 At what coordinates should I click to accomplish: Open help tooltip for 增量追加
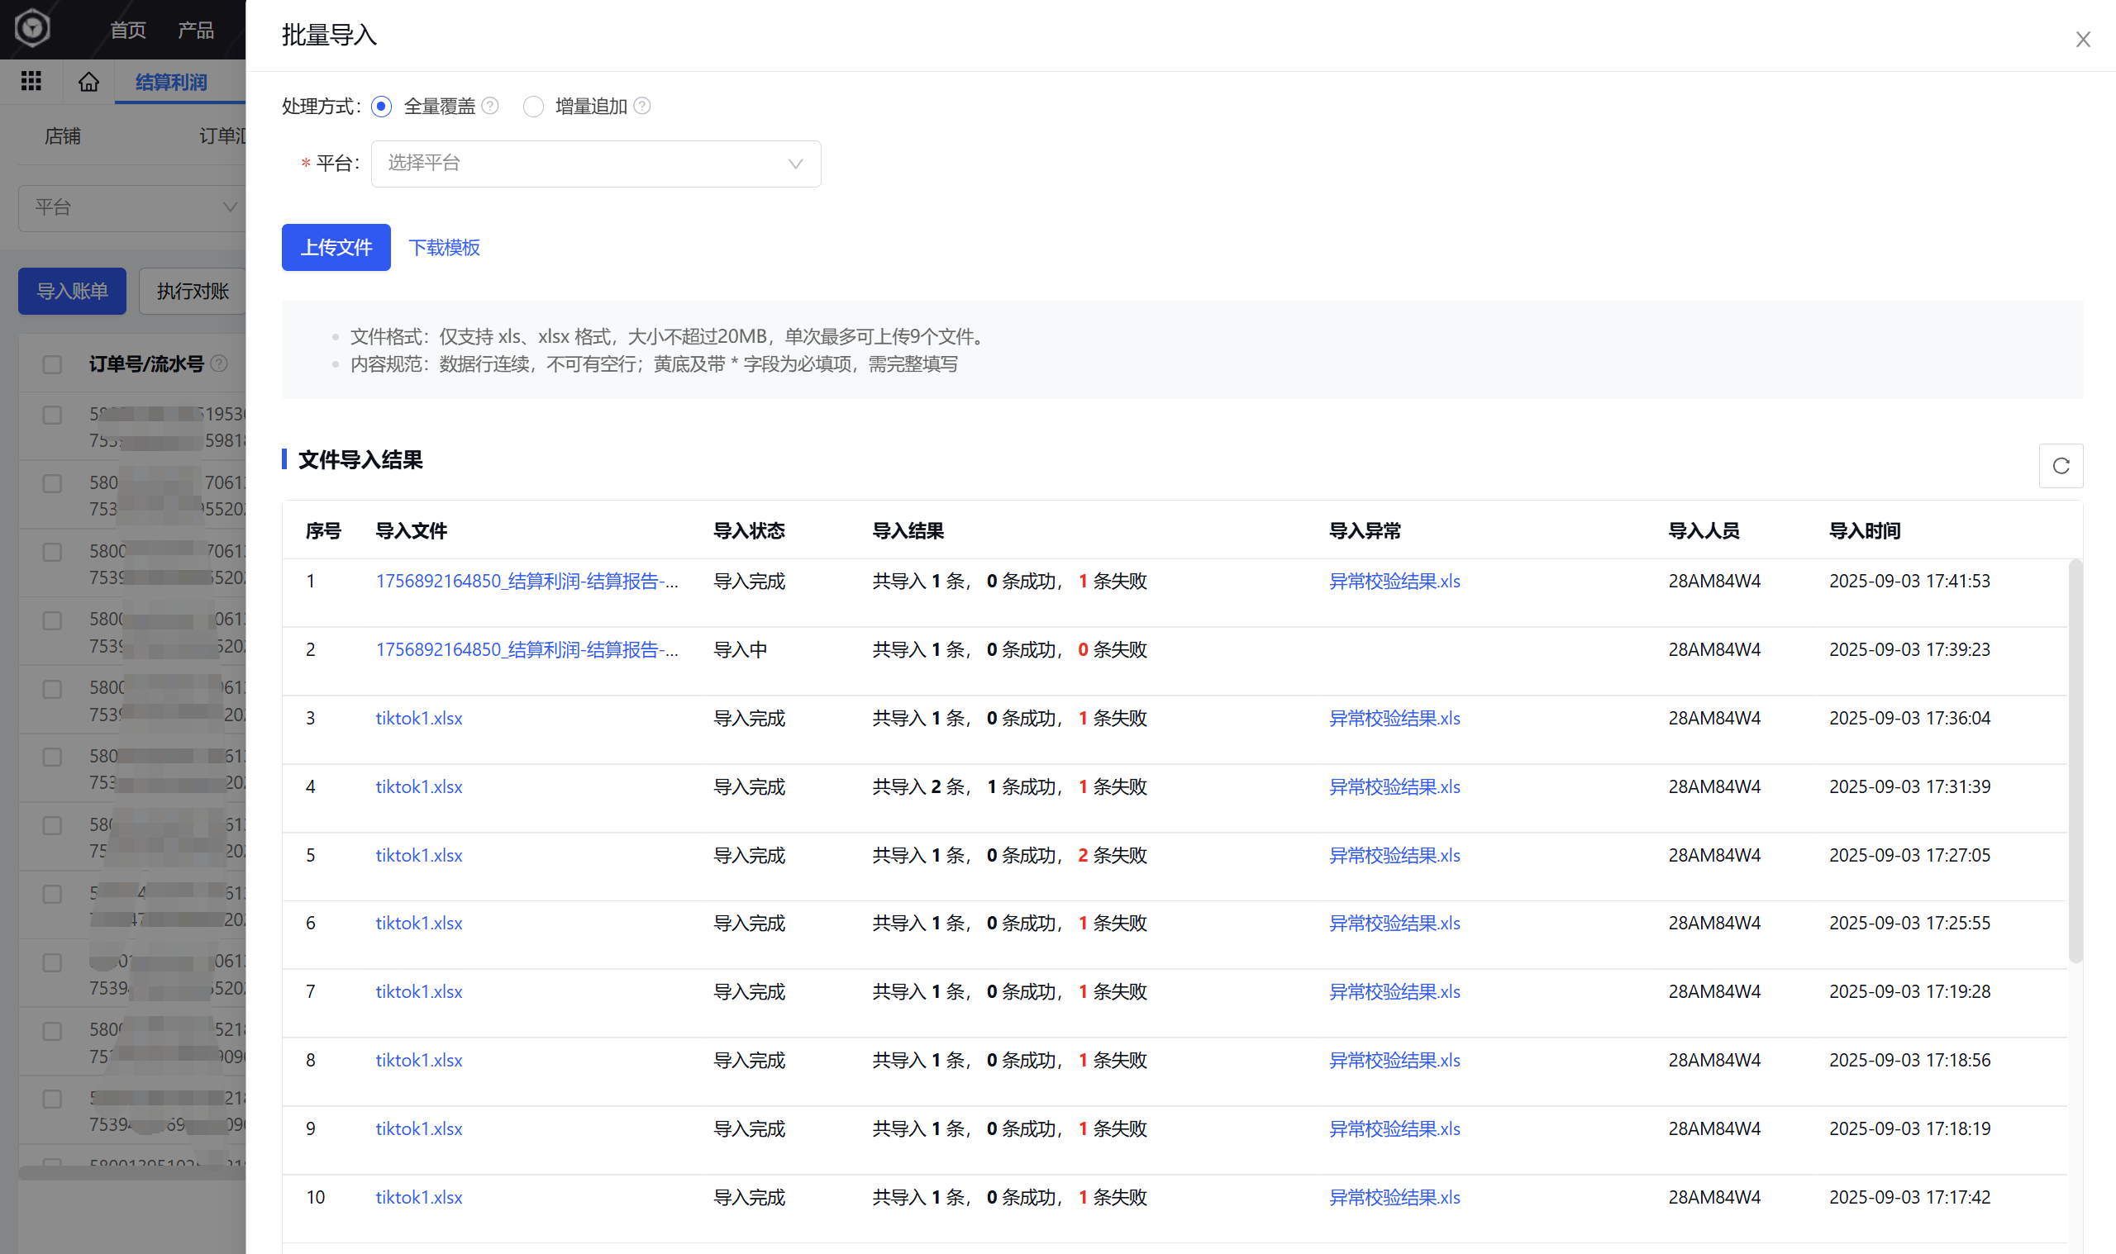[642, 107]
